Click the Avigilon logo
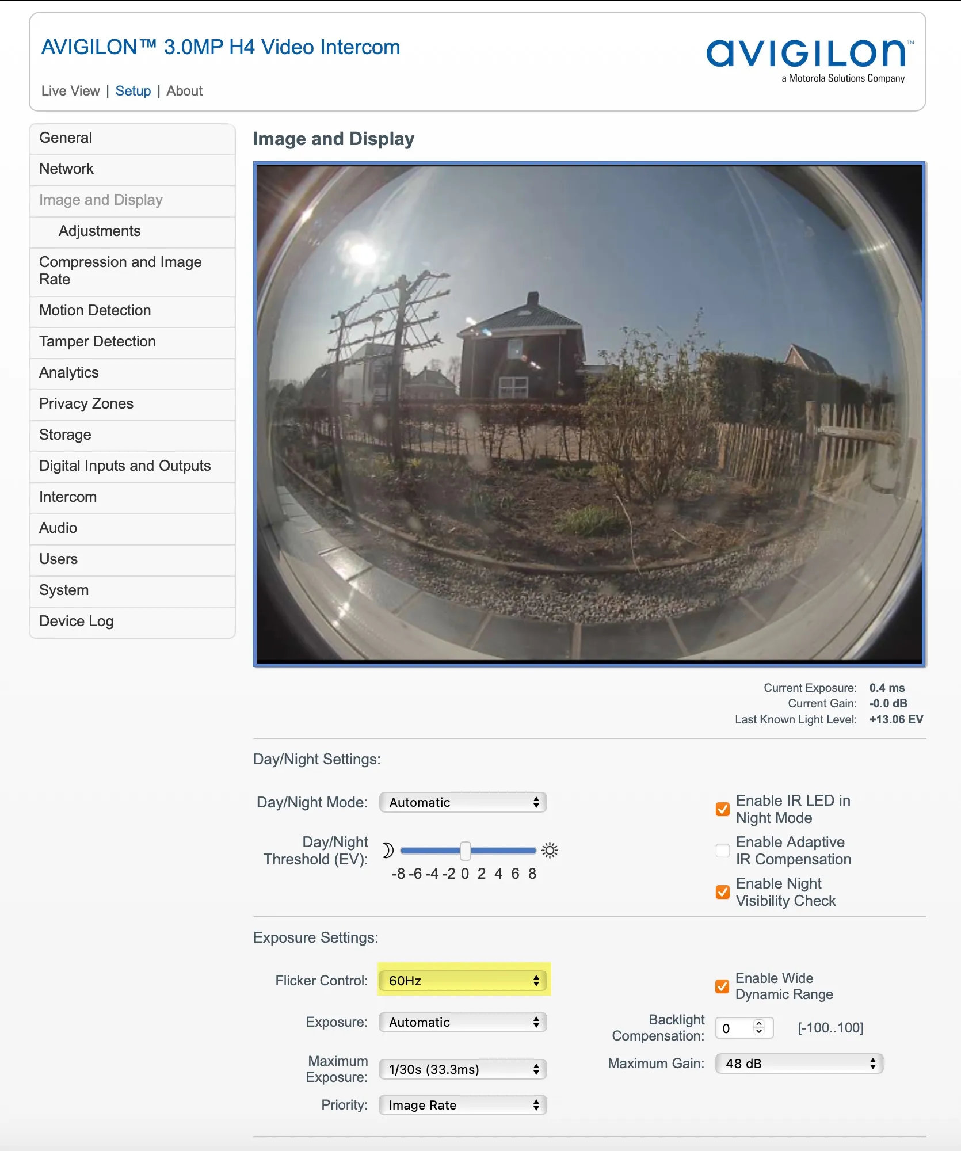Viewport: 961px width, 1151px height. [x=810, y=60]
